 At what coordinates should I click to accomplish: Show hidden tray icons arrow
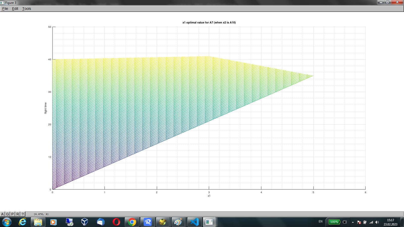click(353, 222)
